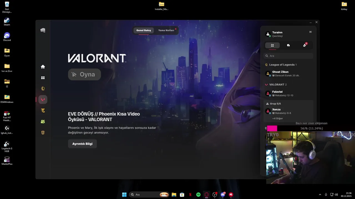Expand +4 Diğer group members
Viewport: 355px width, 199px height.
coord(278,118)
